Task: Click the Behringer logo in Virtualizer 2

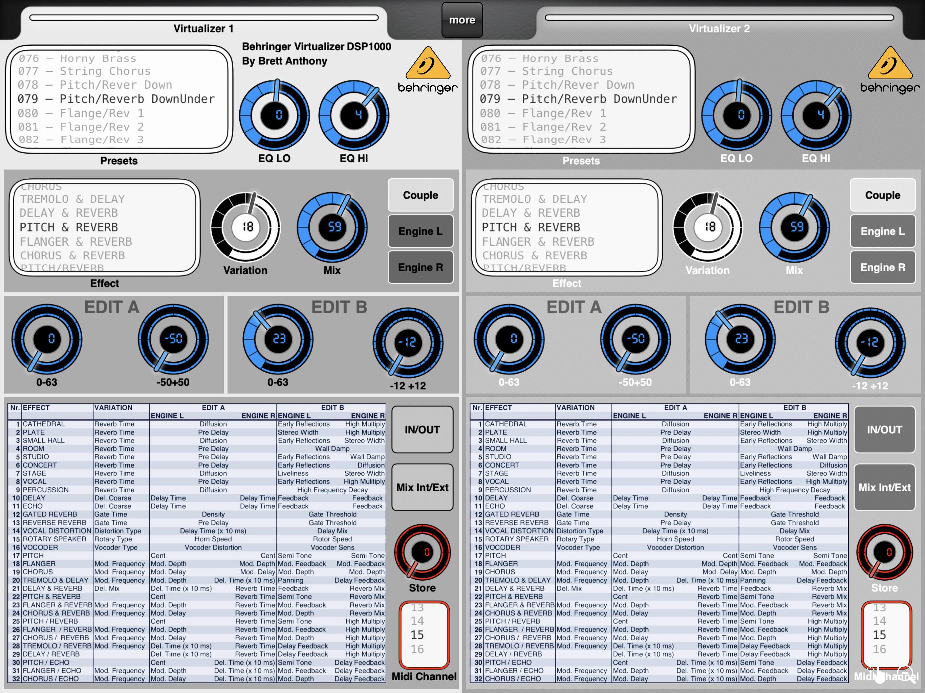Action: tap(890, 70)
